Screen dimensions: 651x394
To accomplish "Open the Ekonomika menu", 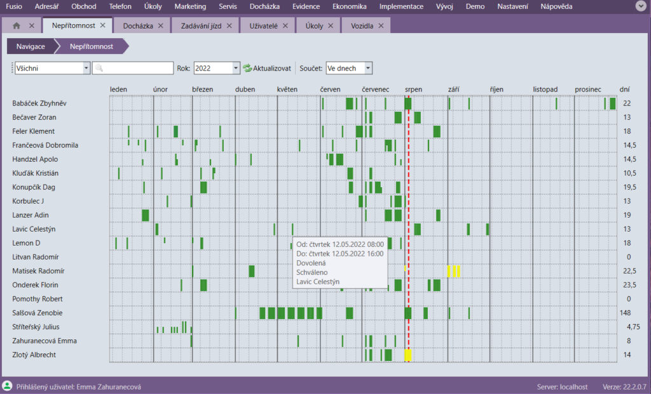I will tap(349, 6).
